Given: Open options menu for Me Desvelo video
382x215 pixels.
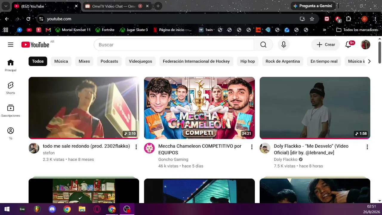Looking at the screenshot, I should [367, 147].
